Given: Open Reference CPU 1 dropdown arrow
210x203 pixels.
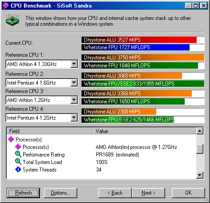Looking at the screenshot, I should [x=74, y=64].
